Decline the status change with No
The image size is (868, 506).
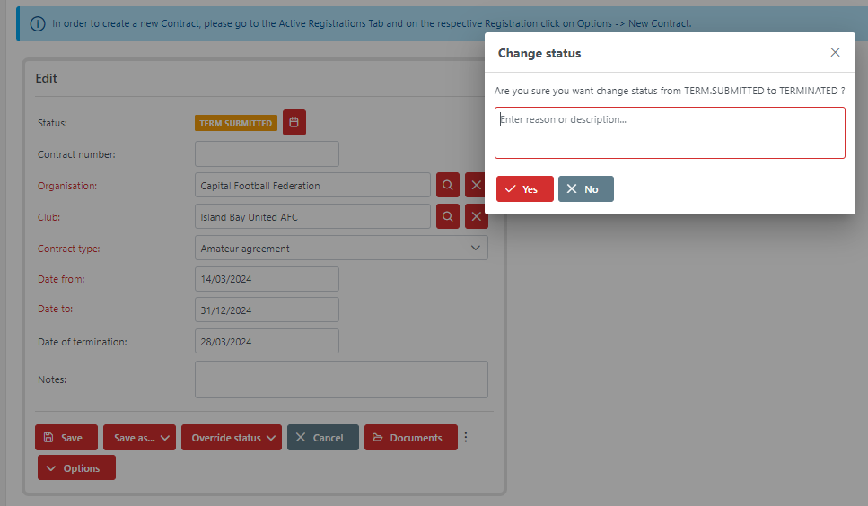pyautogui.click(x=585, y=189)
